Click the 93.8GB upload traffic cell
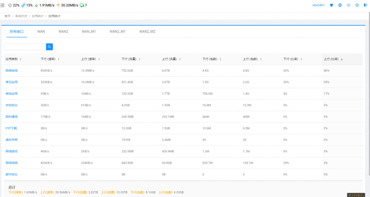This screenshot has width=370, height=197. pos(167,163)
